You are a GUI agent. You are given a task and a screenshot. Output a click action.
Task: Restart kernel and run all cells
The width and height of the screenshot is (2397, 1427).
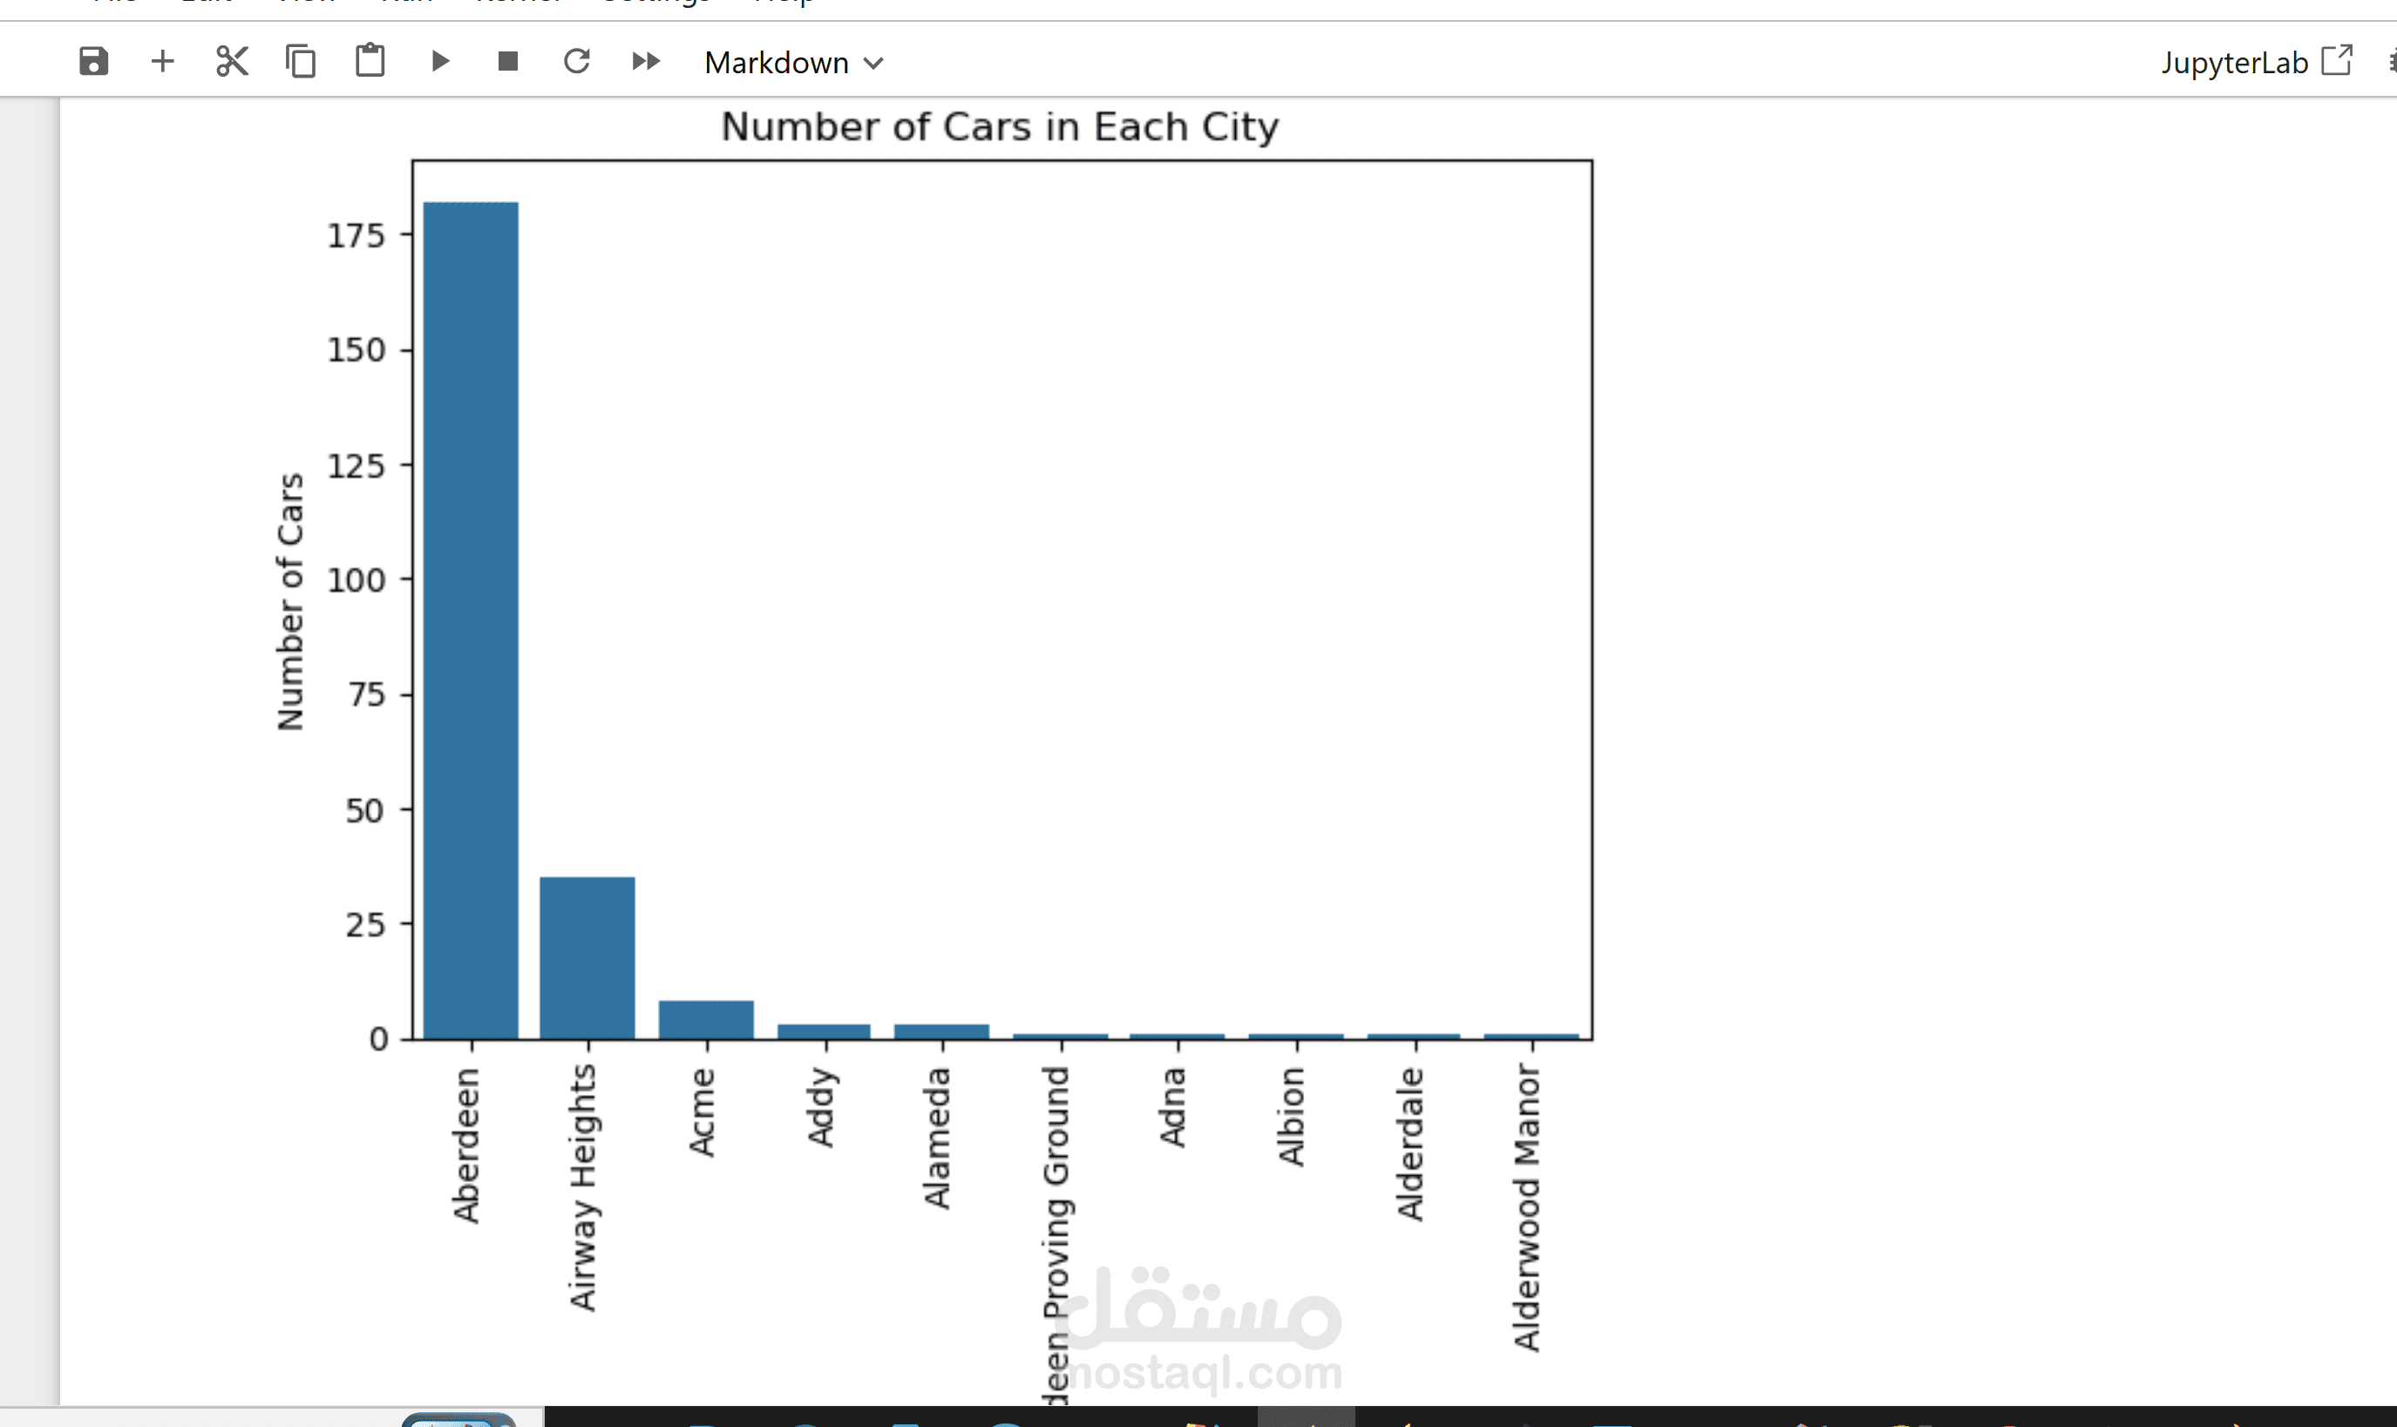tap(646, 62)
